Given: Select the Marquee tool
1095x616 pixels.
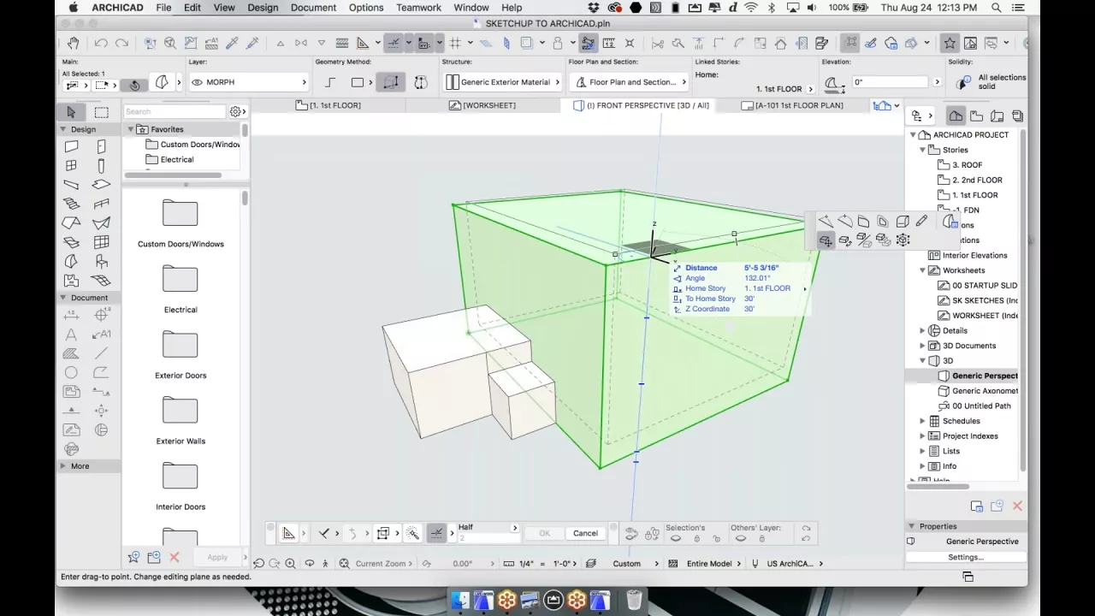Looking at the screenshot, I should pyautogui.click(x=101, y=112).
